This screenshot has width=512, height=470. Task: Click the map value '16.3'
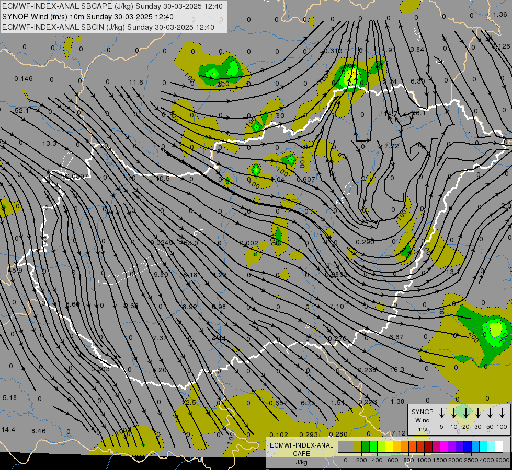pyautogui.click(x=397, y=369)
